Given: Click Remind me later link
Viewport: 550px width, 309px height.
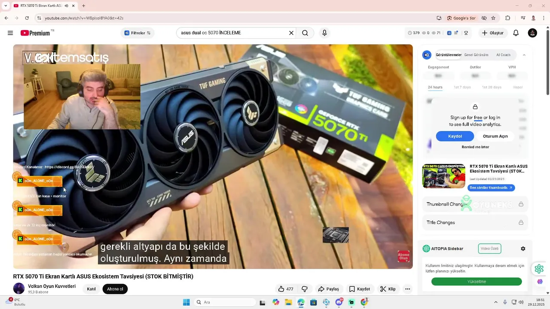Looking at the screenshot, I should pyautogui.click(x=475, y=147).
